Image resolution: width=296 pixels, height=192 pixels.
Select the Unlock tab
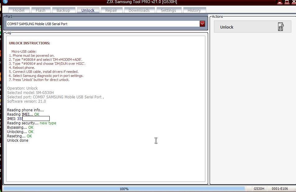88,10
